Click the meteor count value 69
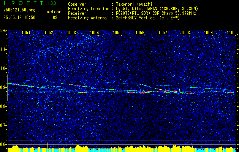 pyautogui.click(x=55, y=17)
